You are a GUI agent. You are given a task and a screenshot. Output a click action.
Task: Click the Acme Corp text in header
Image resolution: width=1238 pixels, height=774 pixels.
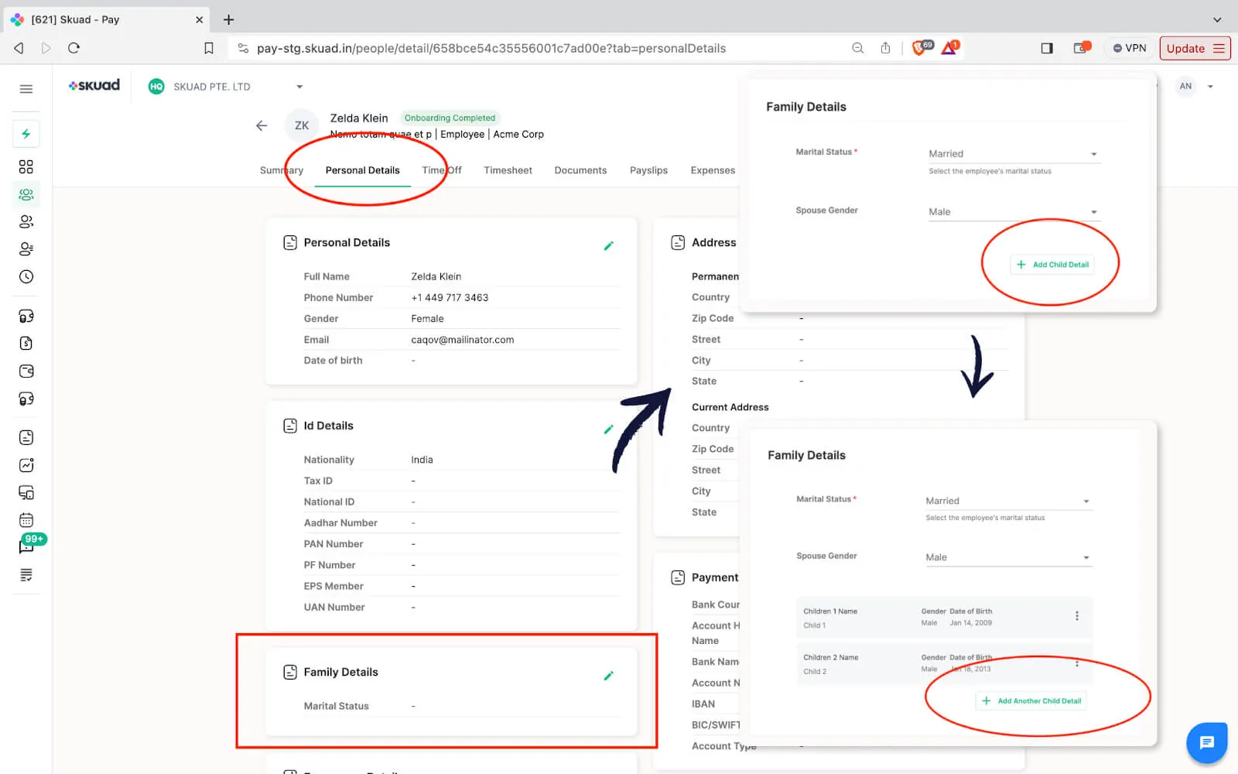coord(518,134)
